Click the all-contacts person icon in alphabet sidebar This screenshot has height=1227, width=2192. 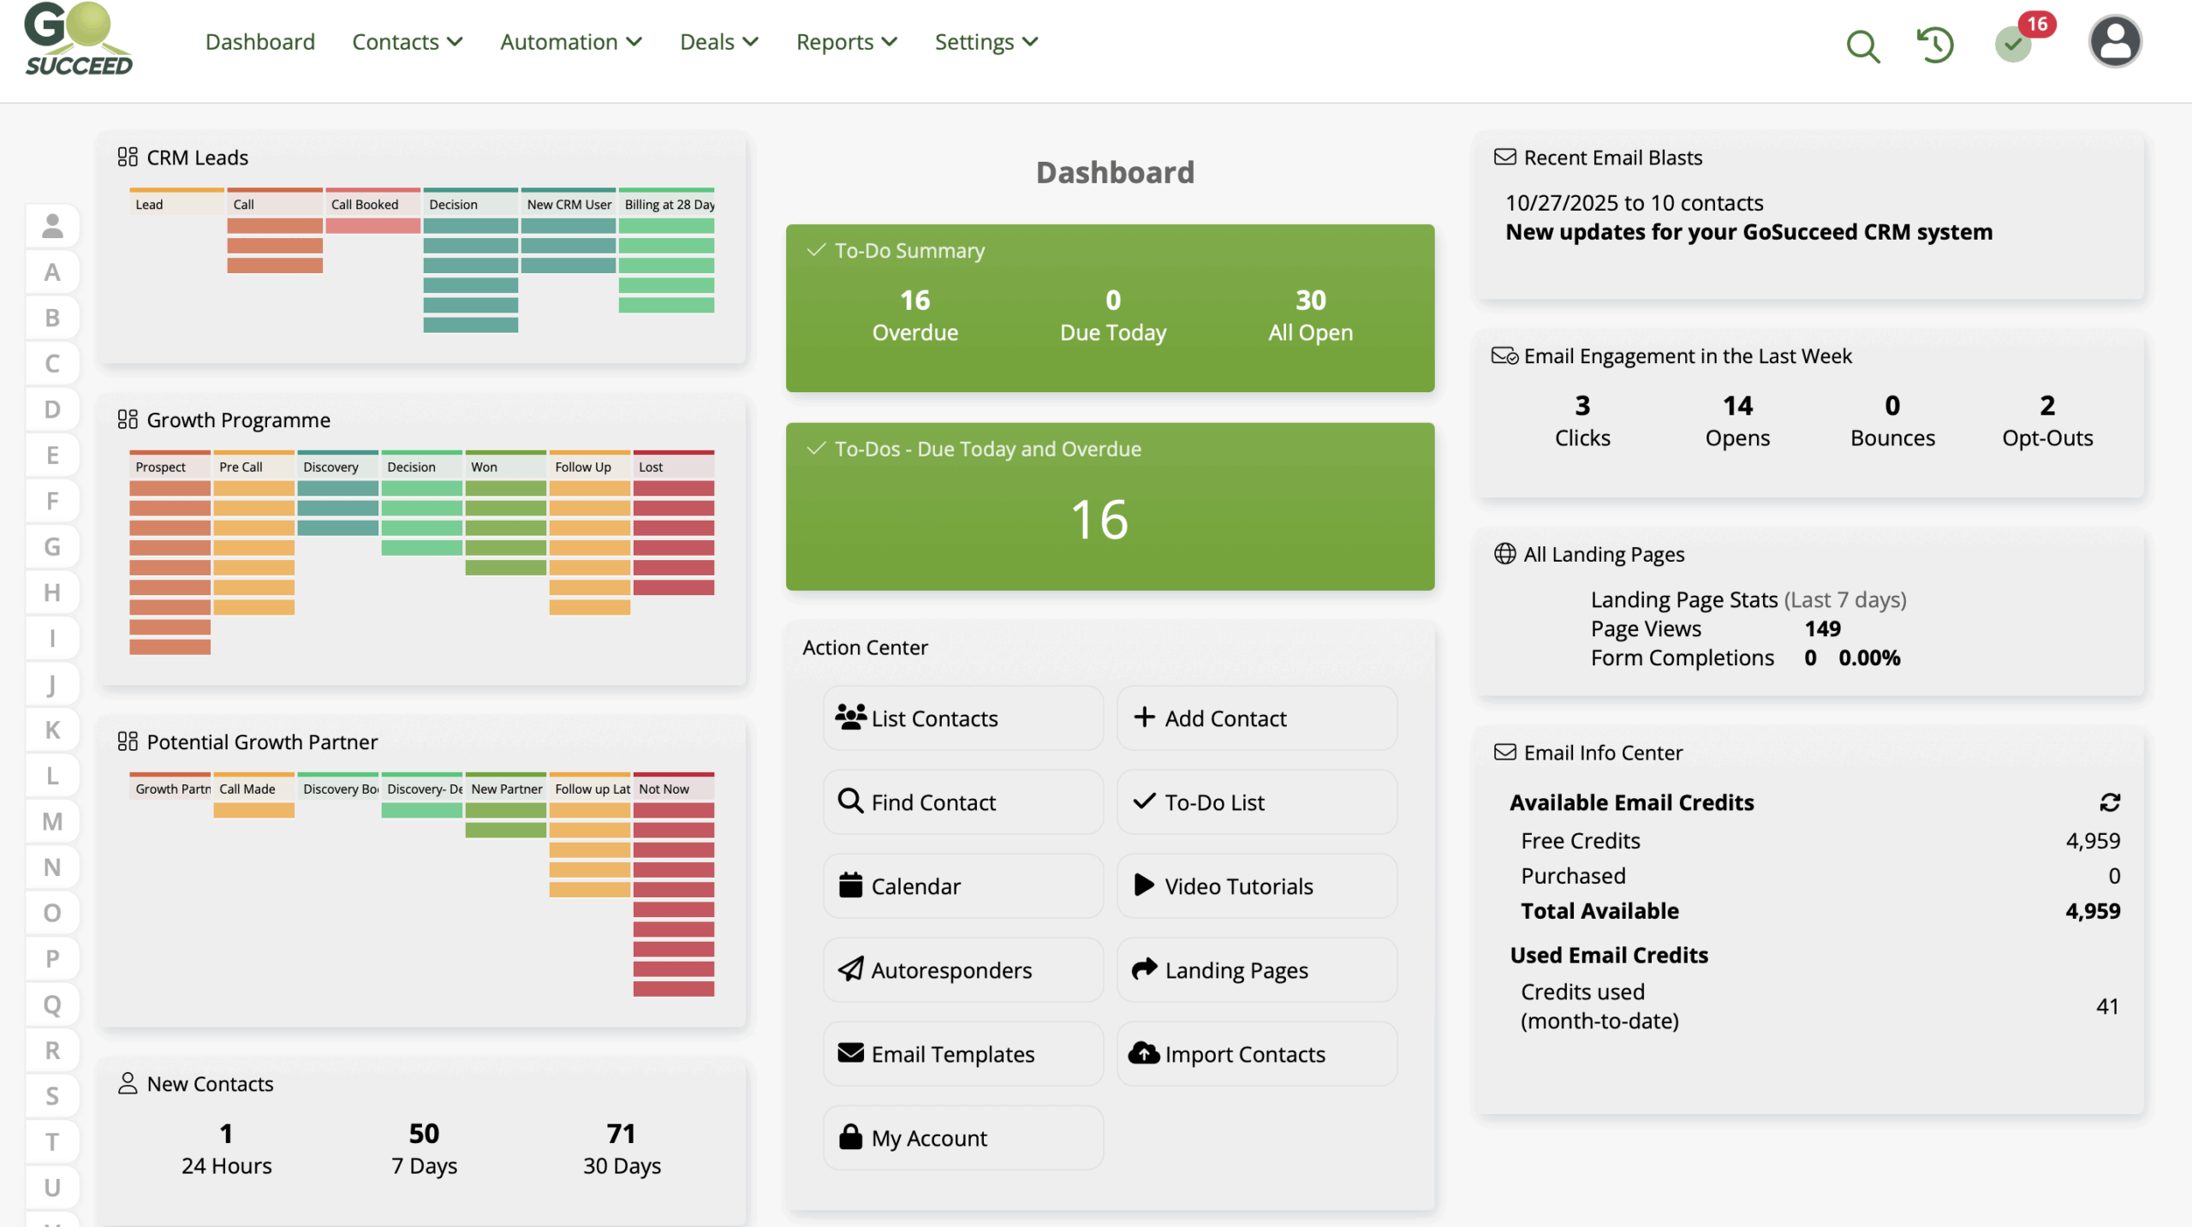pos(52,226)
